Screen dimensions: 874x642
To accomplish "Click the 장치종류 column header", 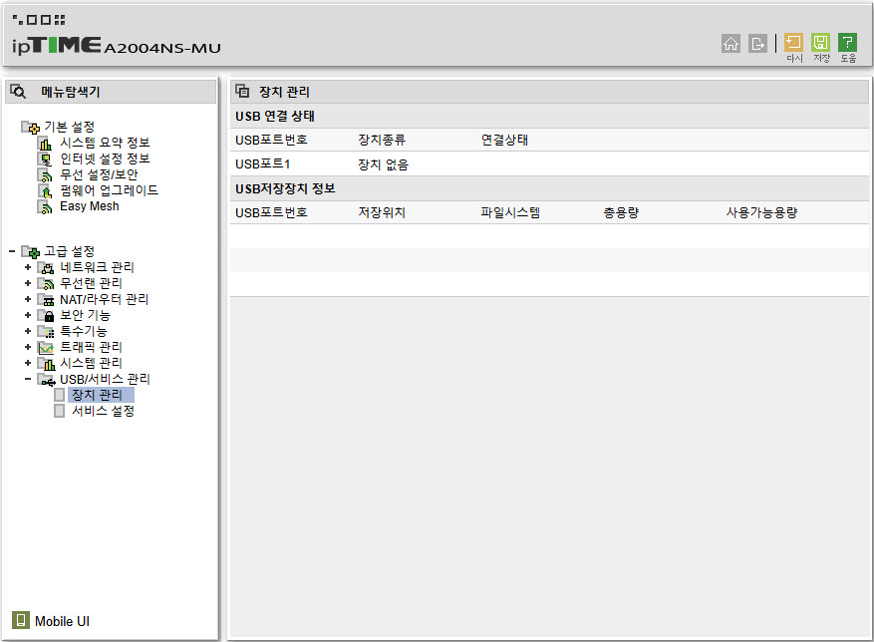I will 382,140.
